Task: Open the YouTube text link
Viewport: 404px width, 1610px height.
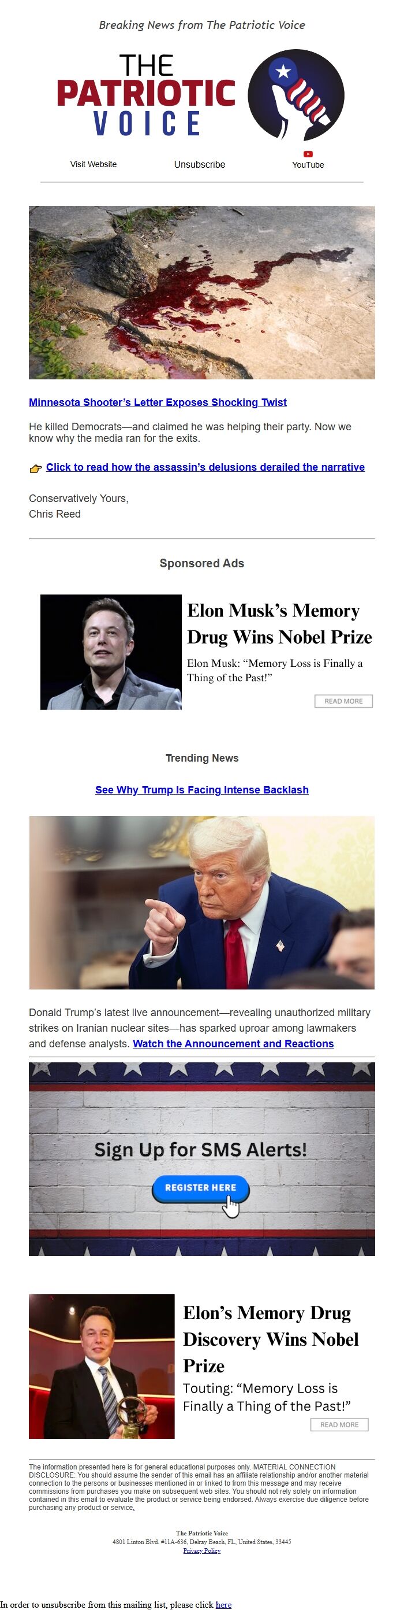Action: (x=308, y=165)
